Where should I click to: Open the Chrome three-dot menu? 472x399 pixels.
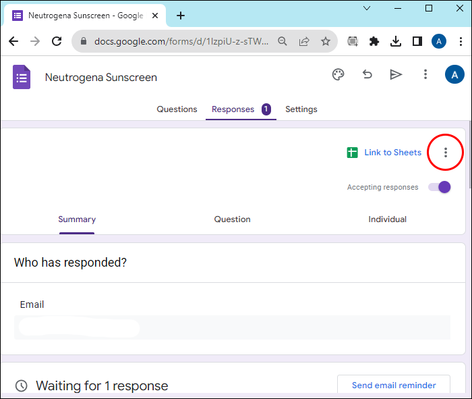tap(461, 41)
